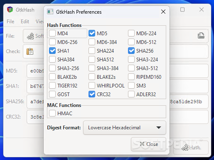Tick the TIGER192 checkbox
This screenshot has width=214, height=160.
click(x=52, y=85)
